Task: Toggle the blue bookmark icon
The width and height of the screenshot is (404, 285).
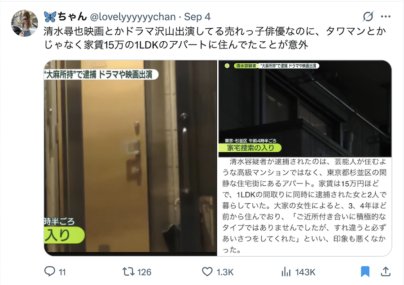Action: [x=365, y=272]
